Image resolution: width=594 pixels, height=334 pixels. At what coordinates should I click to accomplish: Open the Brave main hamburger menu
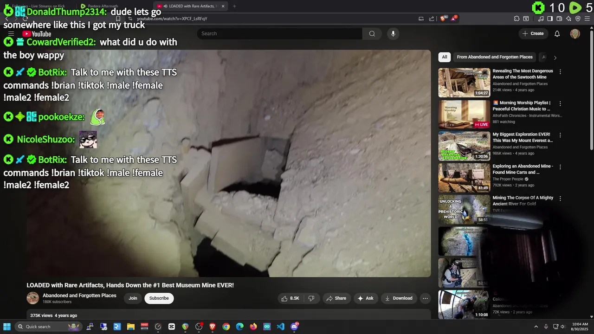click(587, 19)
